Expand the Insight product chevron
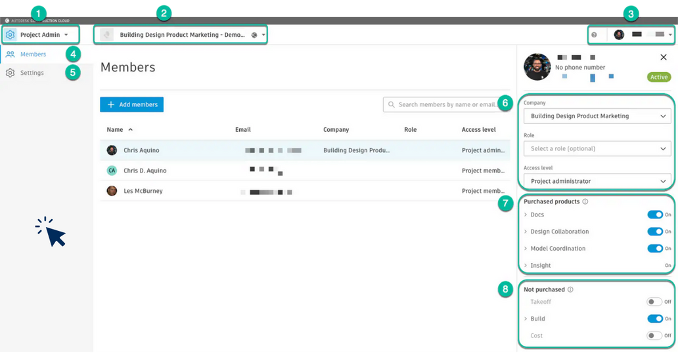The width and height of the screenshot is (678, 353). point(526,266)
